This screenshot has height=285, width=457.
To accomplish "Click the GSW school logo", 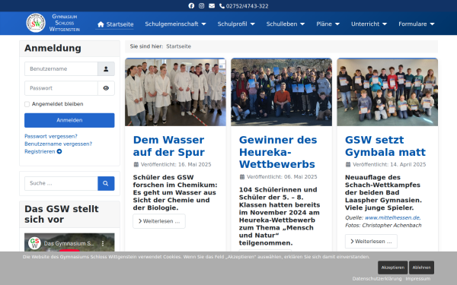I will [36, 23].
